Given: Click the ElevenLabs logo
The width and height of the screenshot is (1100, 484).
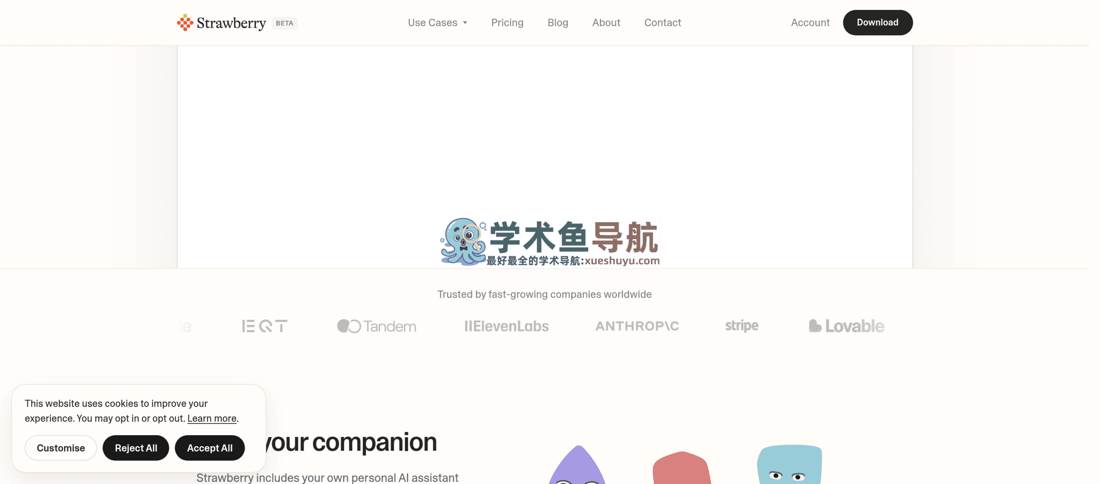Looking at the screenshot, I should (506, 326).
